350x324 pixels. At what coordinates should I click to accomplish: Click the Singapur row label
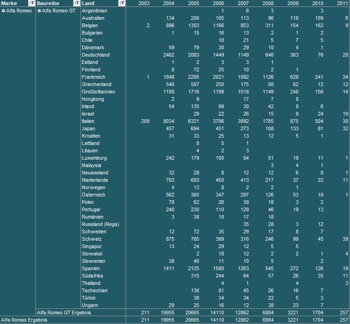[x=92, y=247]
